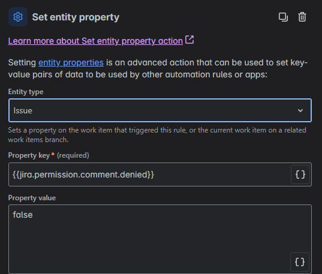Click the Set entity property heading
This screenshot has height=274, width=322.
(76, 17)
